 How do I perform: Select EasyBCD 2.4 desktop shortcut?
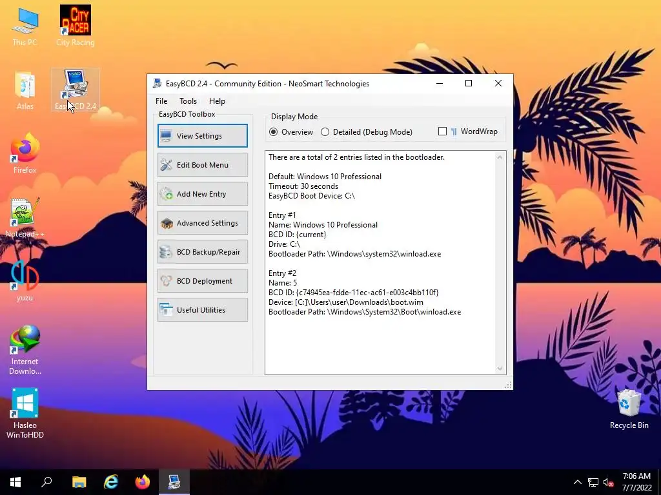[x=76, y=90]
